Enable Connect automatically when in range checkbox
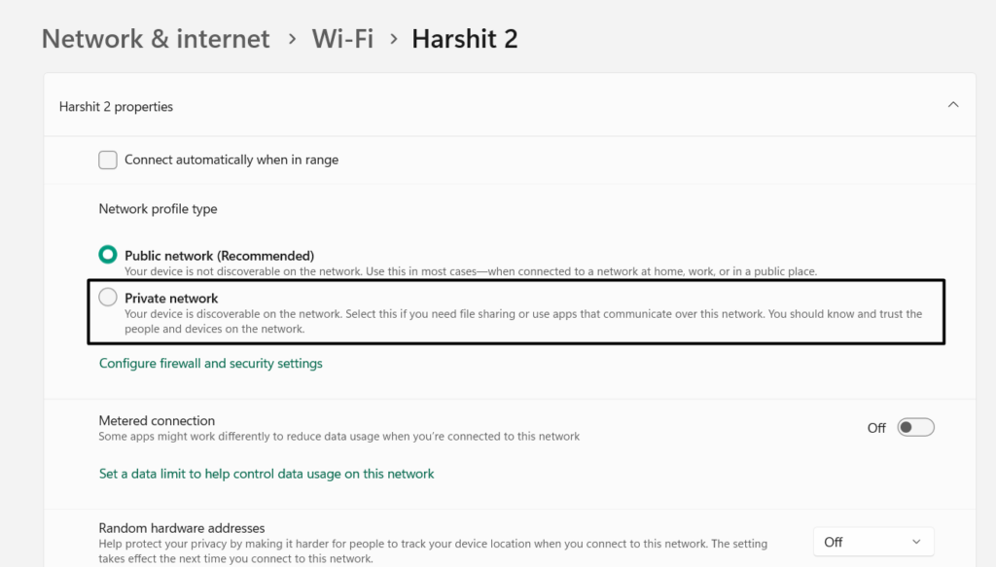The image size is (996, 567). pos(108,159)
